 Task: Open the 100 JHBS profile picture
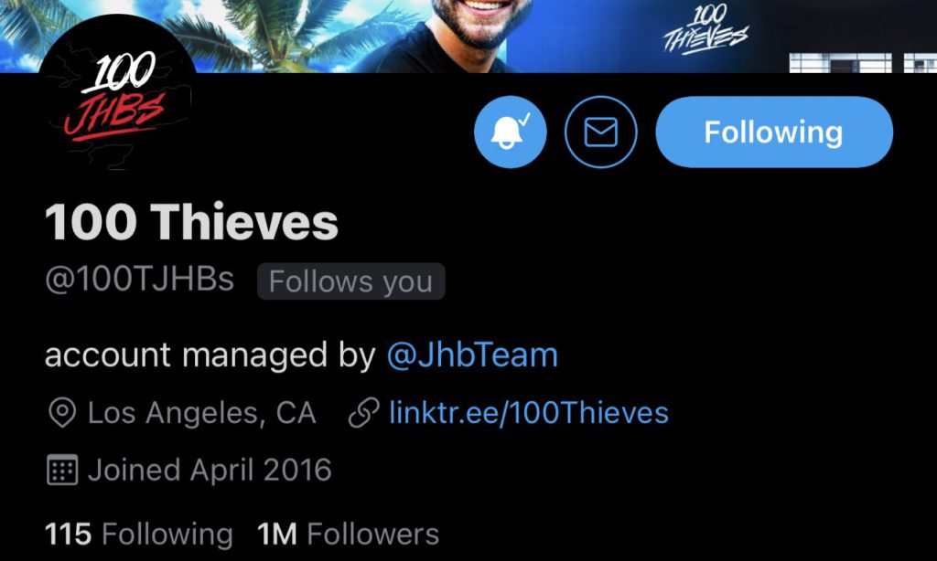coord(116,92)
